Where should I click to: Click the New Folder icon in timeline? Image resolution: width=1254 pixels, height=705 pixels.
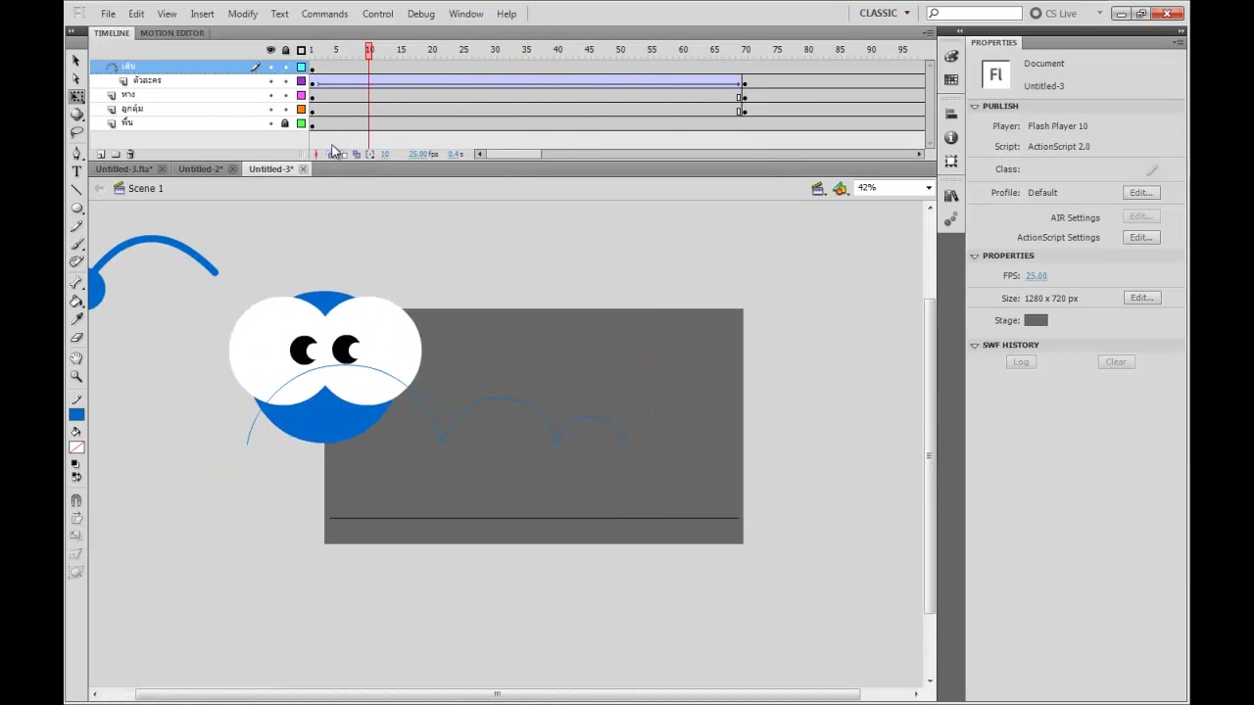tap(116, 154)
